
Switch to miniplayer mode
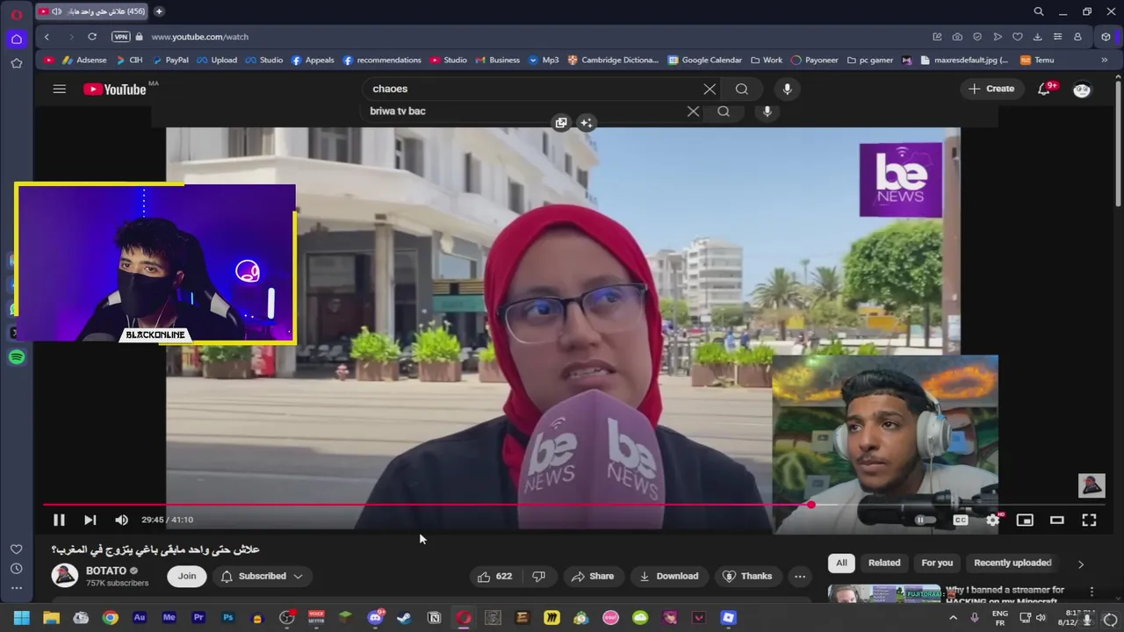coord(1025,520)
